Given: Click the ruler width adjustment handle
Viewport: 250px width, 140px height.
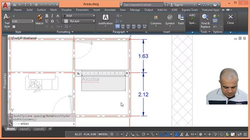Looking at the screenshot, I should point(127,73).
